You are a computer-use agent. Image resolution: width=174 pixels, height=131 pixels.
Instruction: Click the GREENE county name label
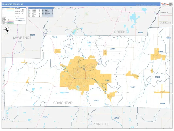click(121, 32)
